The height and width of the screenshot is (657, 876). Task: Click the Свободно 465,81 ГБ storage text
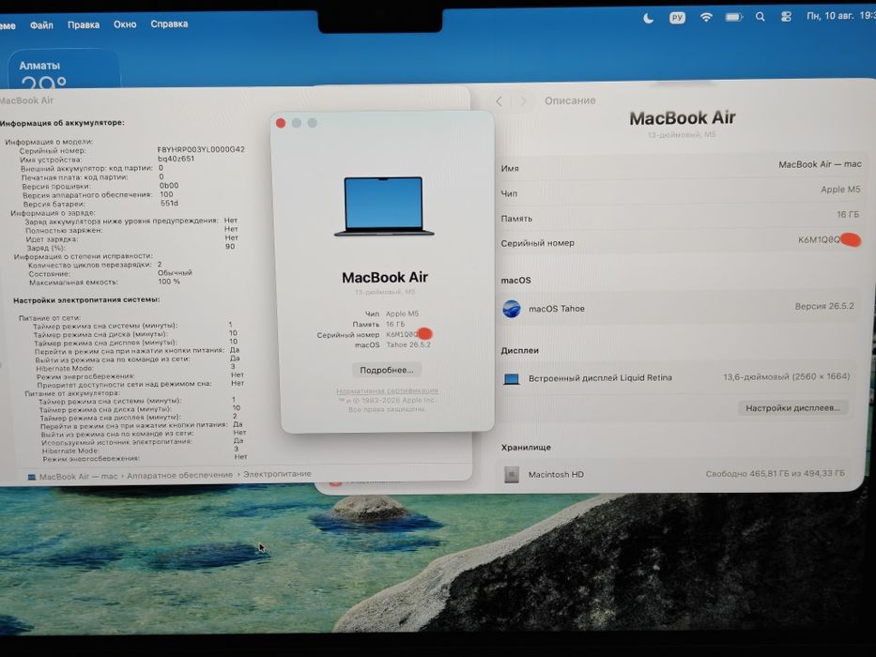tap(775, 473)
